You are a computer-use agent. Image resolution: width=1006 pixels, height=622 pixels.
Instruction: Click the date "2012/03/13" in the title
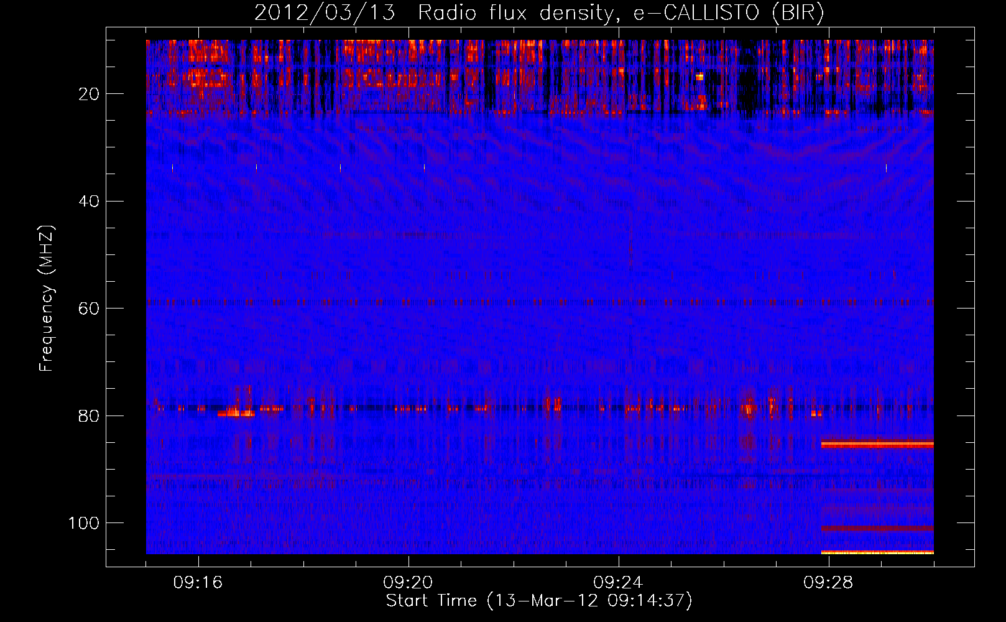pos(325,12)
